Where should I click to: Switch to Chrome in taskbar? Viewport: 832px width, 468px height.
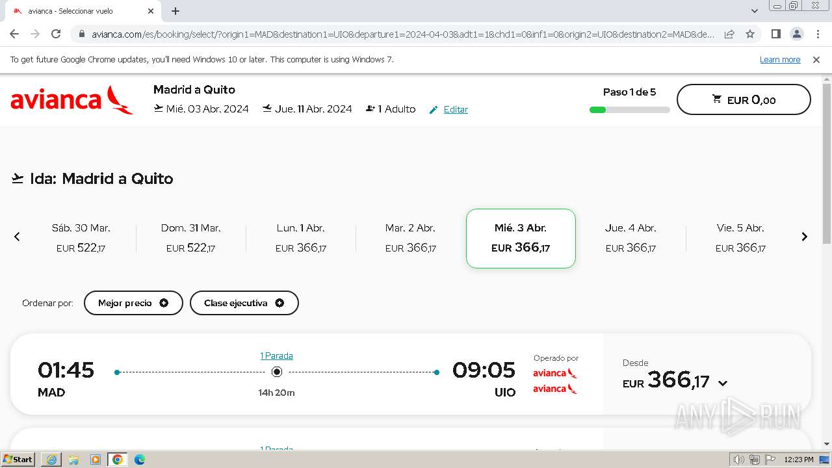click(x=118, y=460)
